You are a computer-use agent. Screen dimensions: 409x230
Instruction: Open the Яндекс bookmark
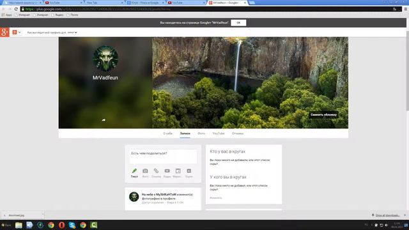(x=58, y=15)
